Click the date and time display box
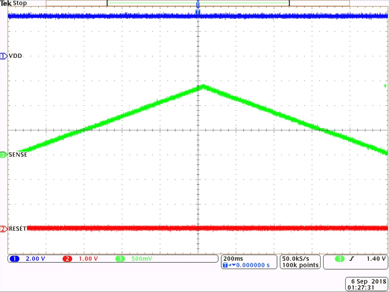This screenshot has height=292, width=389. [366, 284]
